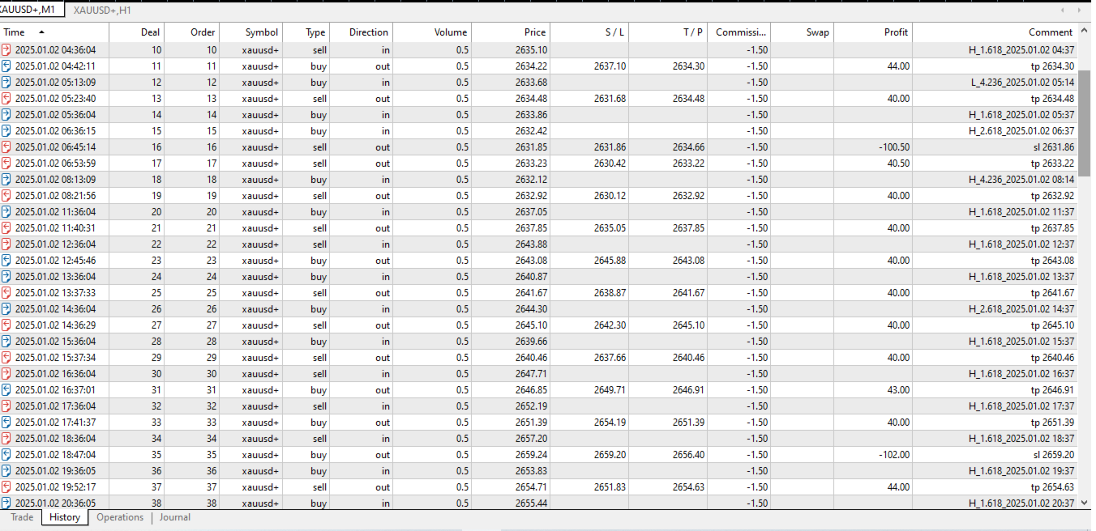Click the buy deal icon at 16:37:01
The height and width of the screenshot is (531, 1096).
tap(6, 390)
